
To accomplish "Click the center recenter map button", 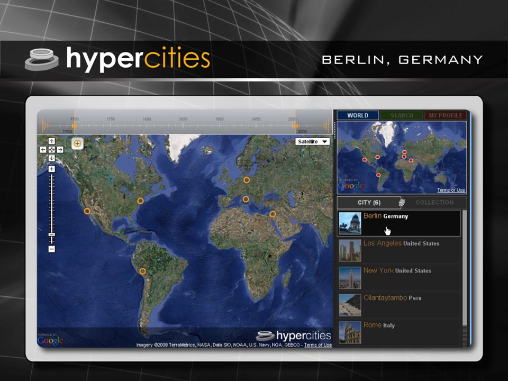I will [x=51, y=149].
